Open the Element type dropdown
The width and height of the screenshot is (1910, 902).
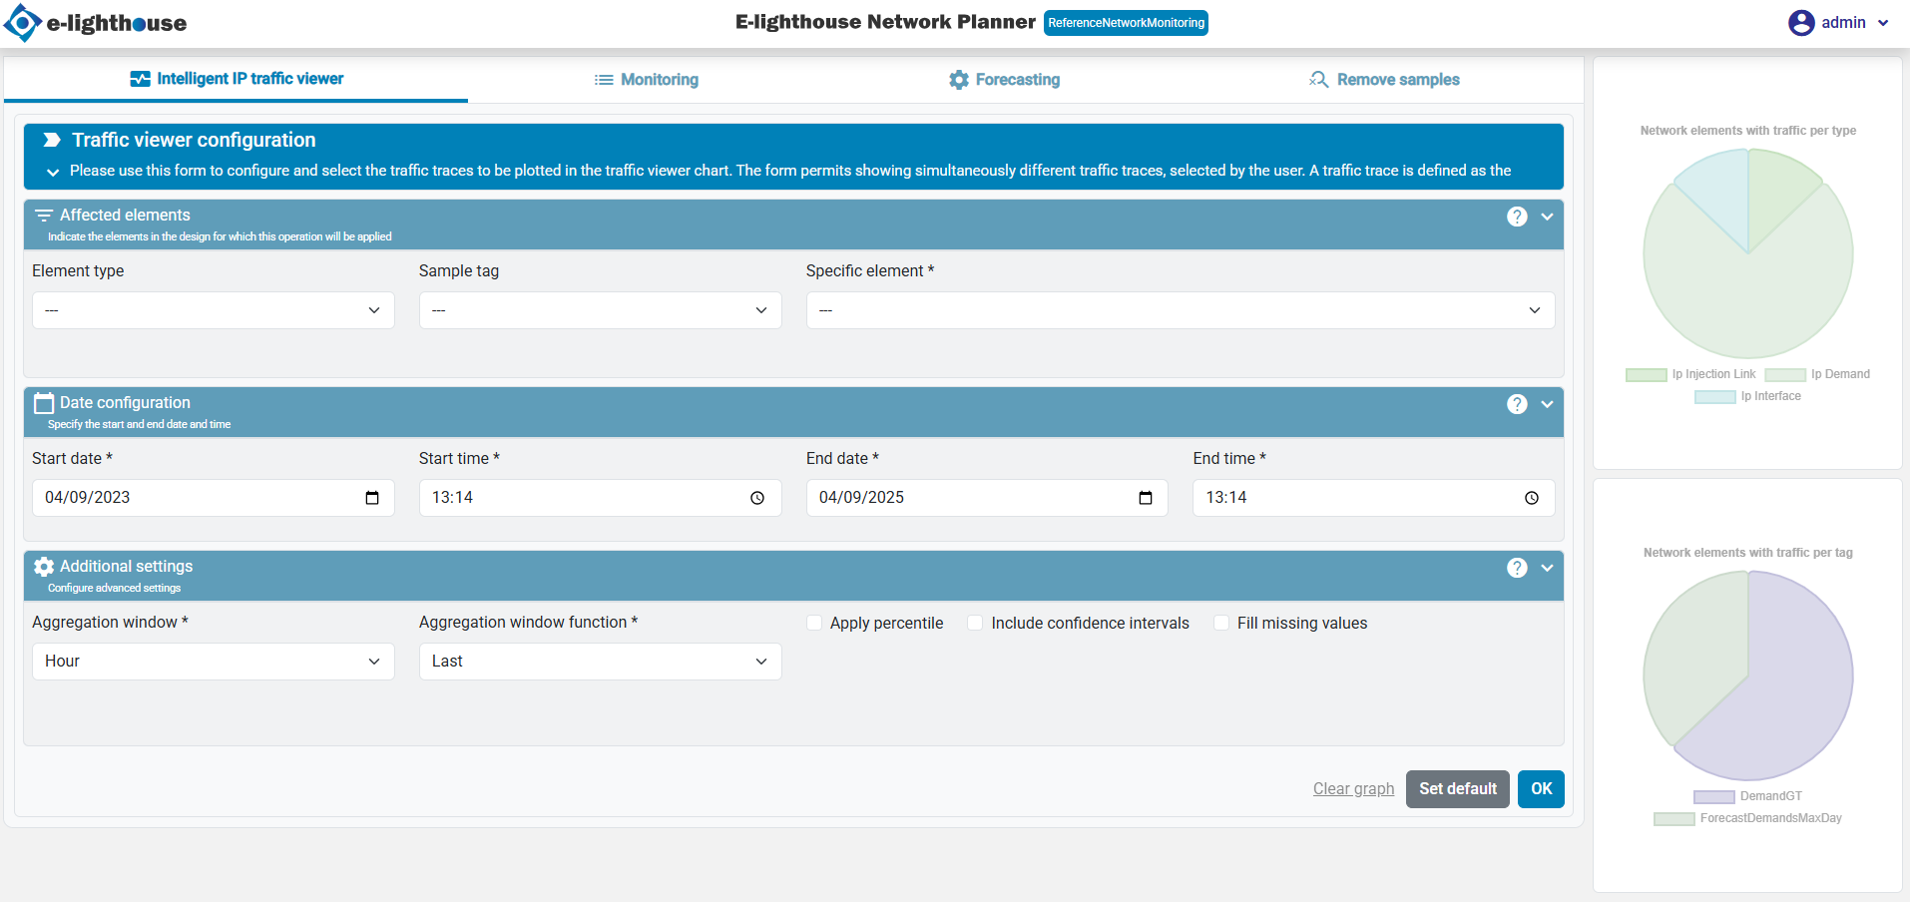213,309
